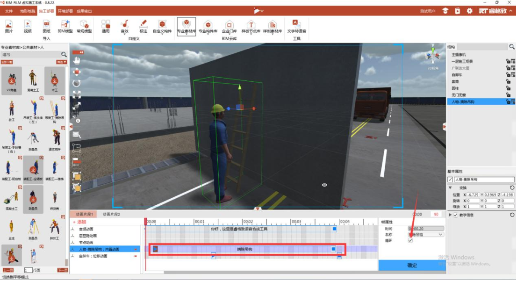Click the 图片 import icon
Image resolution: width=517 pixels, height=281 pixels.
click(x=9, y=26)
